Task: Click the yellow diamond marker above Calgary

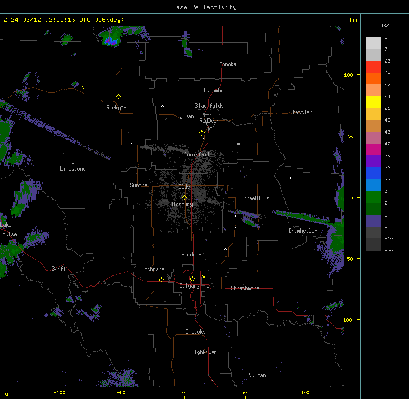Action: (x=192, y=279)
